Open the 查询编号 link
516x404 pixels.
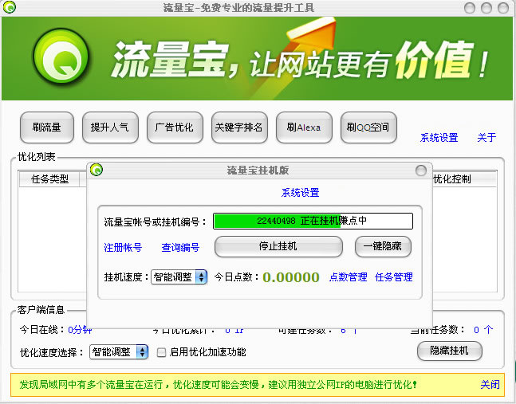[x=180, y=247]
